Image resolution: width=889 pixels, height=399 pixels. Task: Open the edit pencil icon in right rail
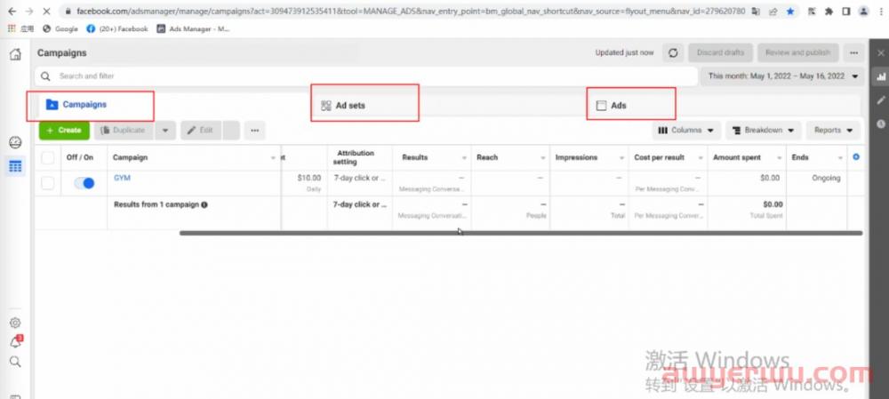880,100
